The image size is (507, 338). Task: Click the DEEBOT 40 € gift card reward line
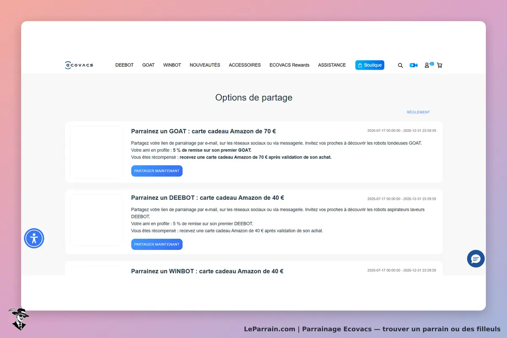pyautogui.click(x=227, y=231)
